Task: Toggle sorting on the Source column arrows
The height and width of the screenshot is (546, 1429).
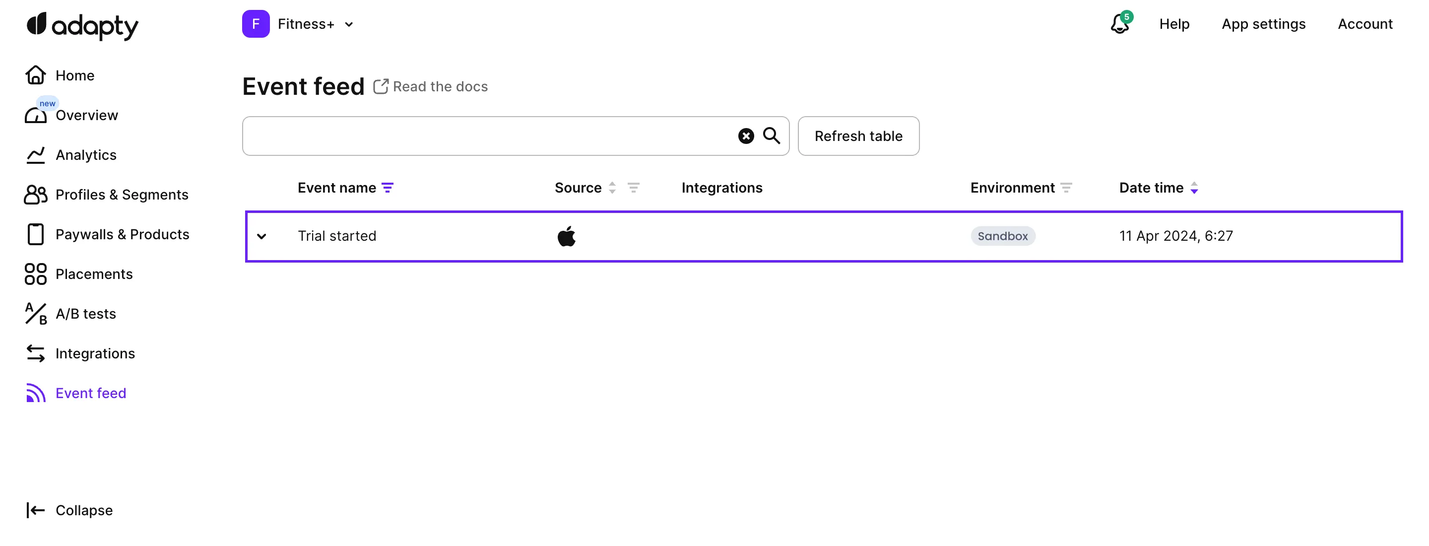Action: 612,188
